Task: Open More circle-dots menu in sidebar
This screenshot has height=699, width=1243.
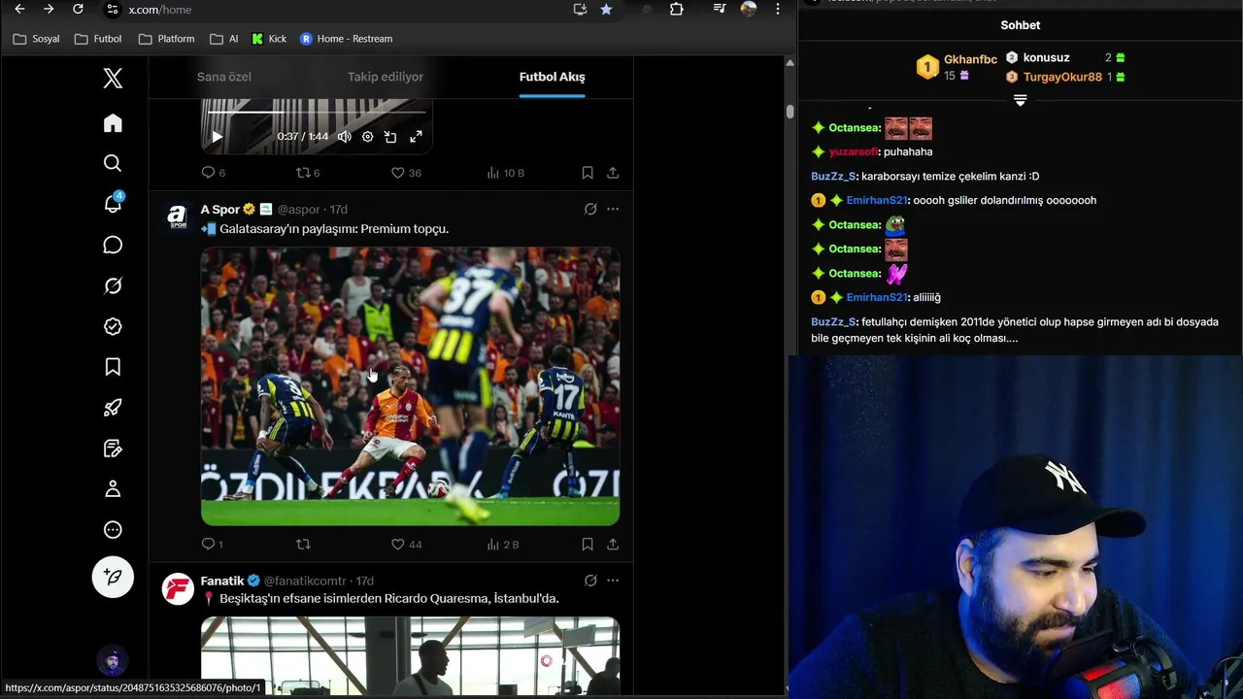Action: coord(113,530)
